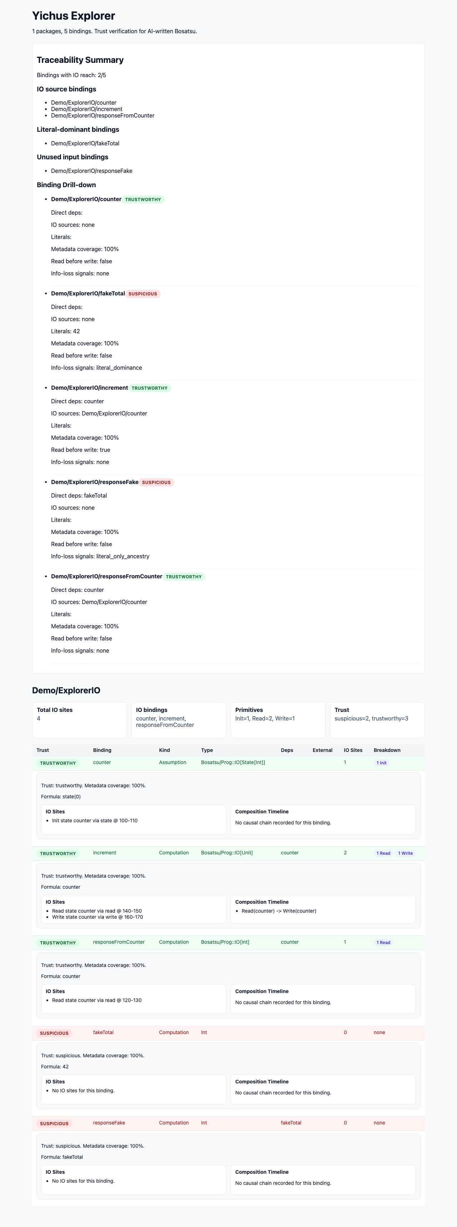457x1227 pixels.
Task: Click the Breakdown column header
Action: [x=387, y=750]
